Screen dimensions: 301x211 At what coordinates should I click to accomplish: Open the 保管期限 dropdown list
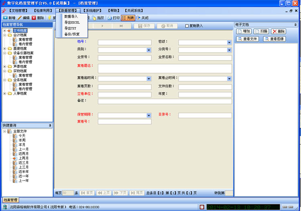148,116
